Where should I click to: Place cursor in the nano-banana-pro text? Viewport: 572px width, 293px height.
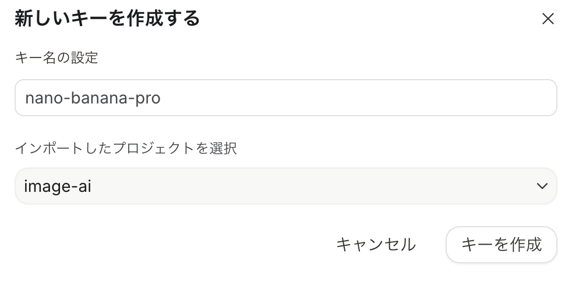tap(93, 98)
